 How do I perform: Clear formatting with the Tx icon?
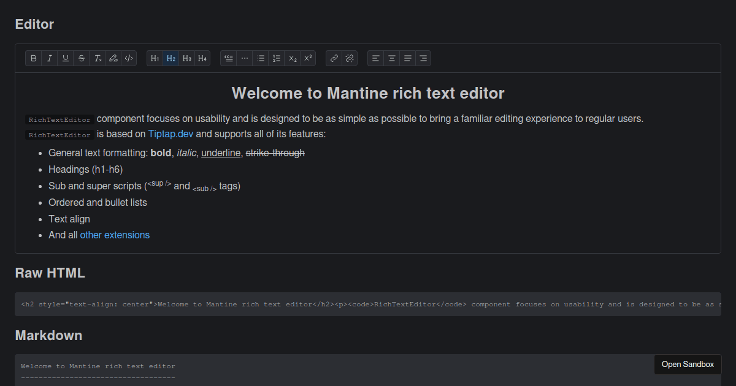point(97,58)
